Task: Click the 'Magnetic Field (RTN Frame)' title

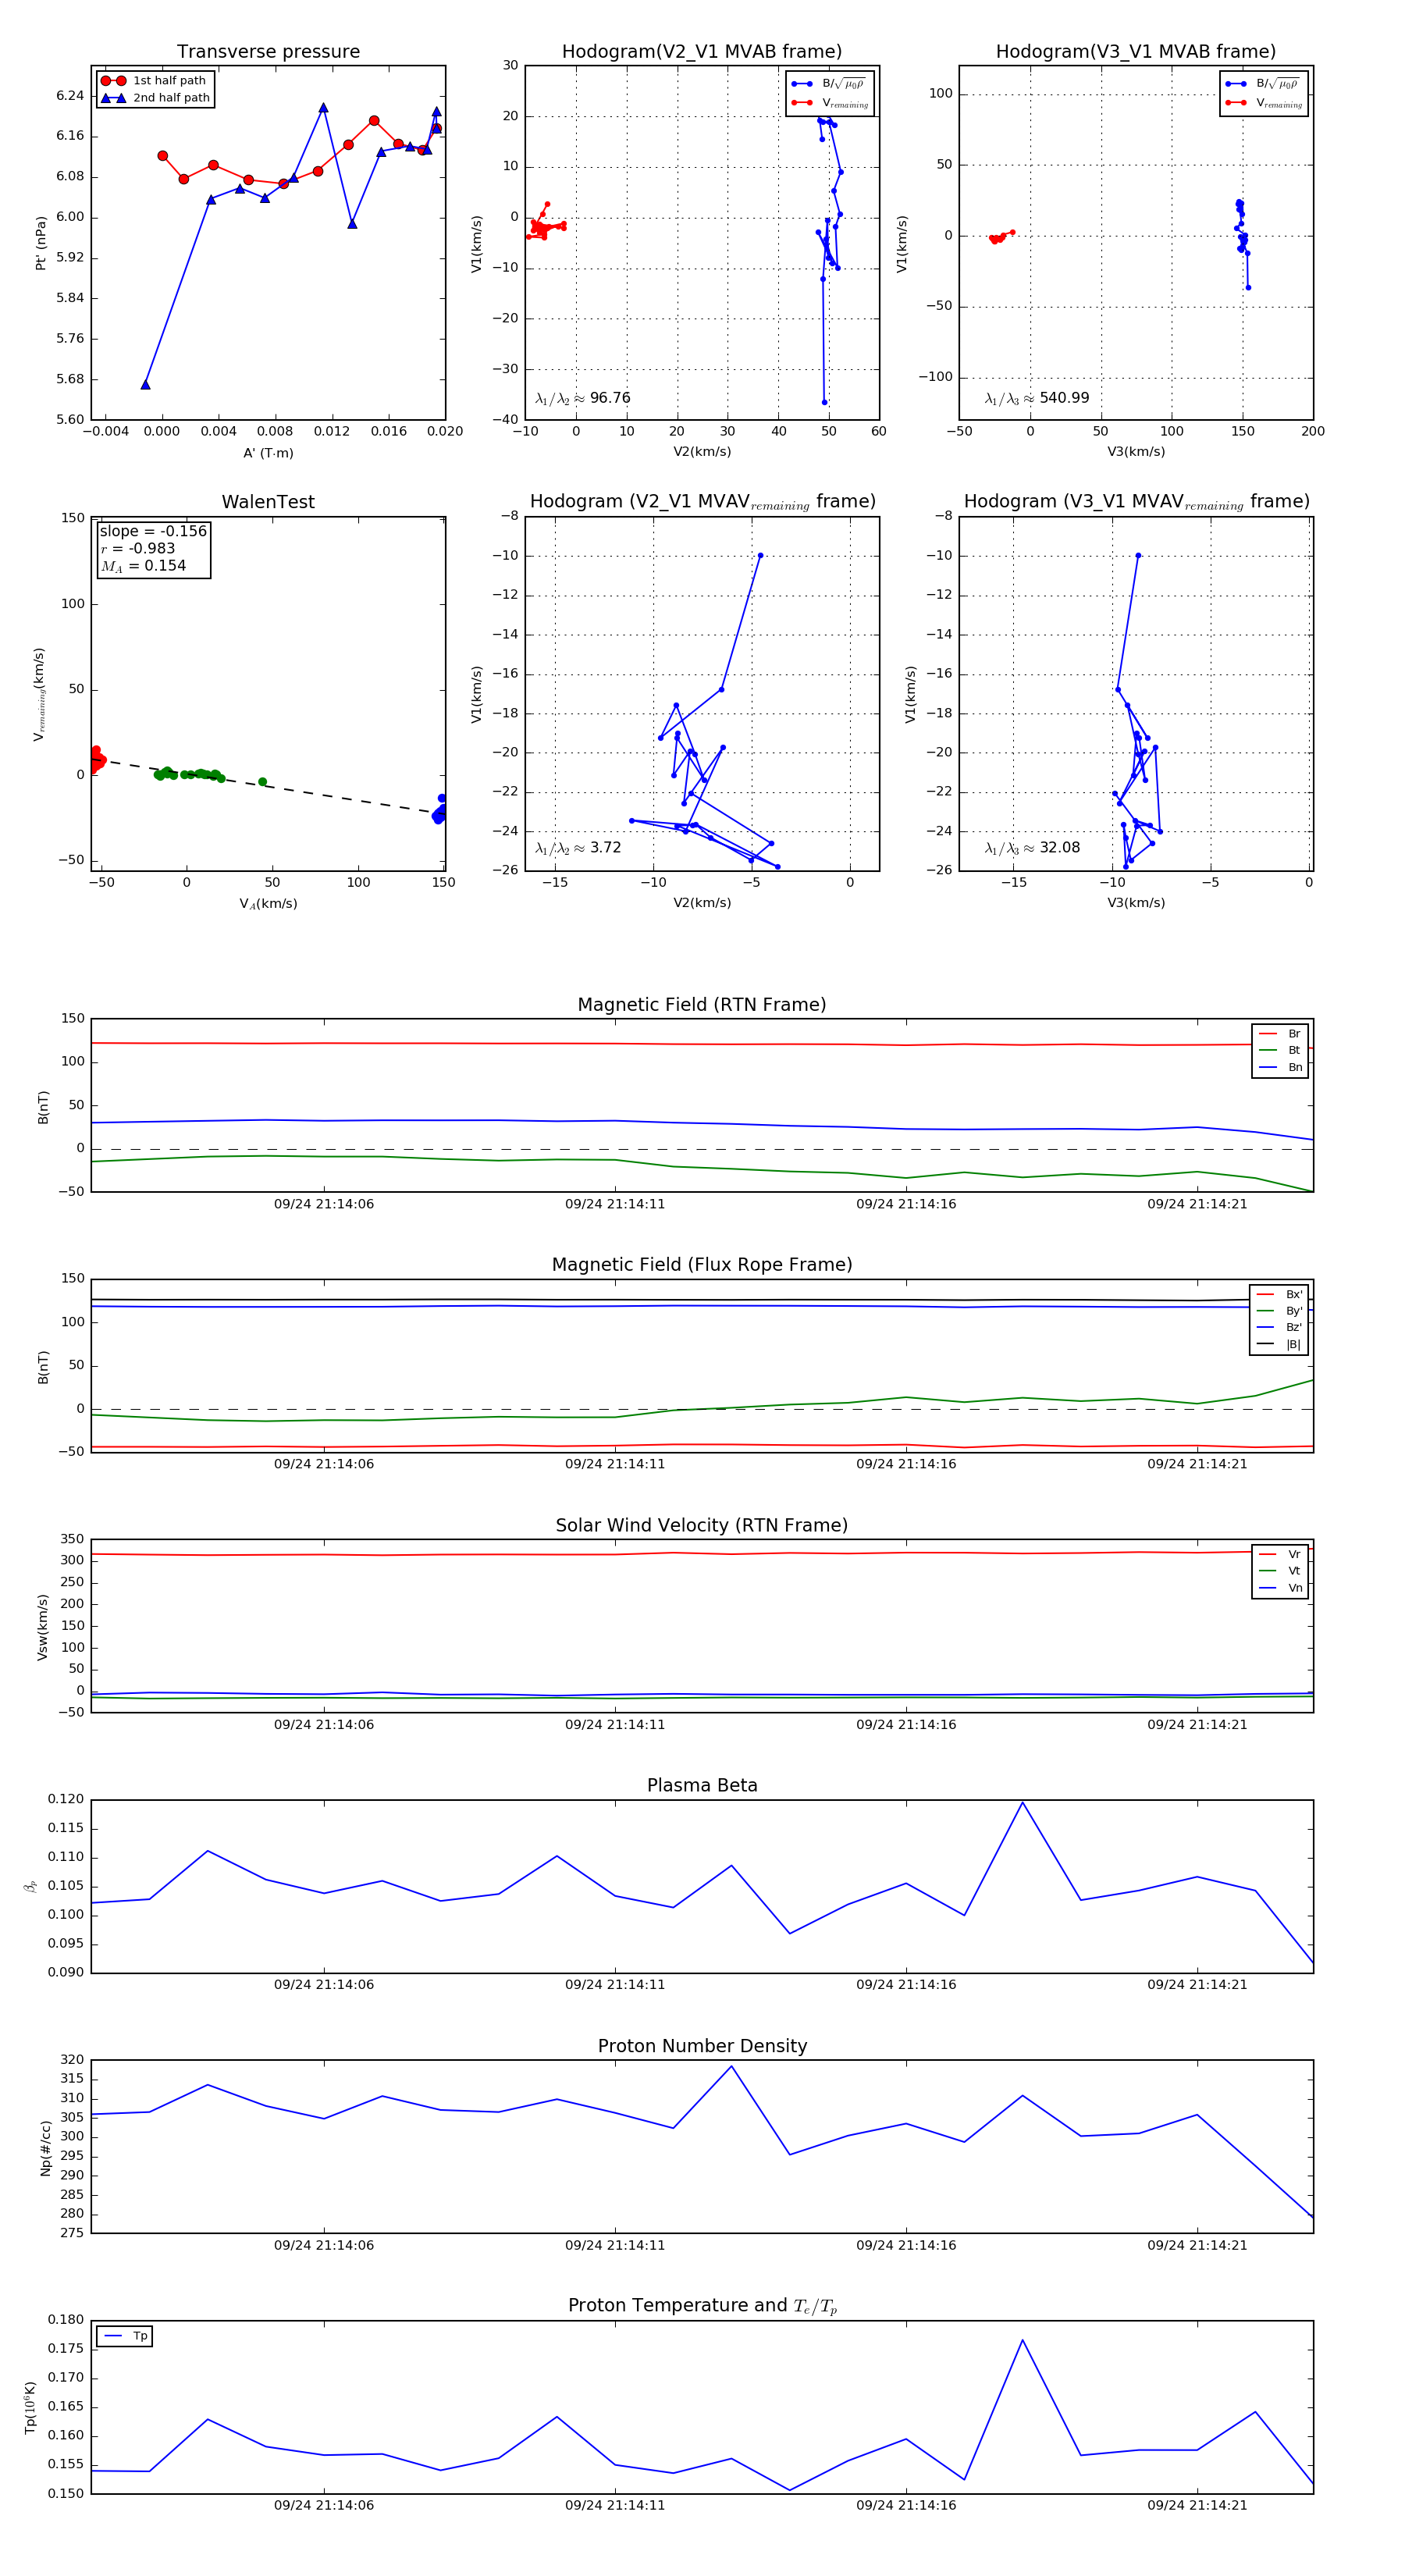Action: pos(702,1005)
